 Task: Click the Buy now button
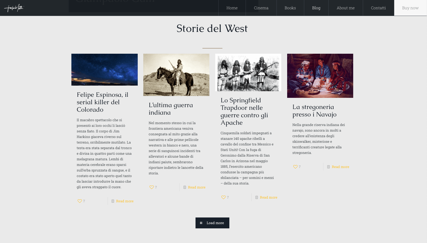pos(410,8)
